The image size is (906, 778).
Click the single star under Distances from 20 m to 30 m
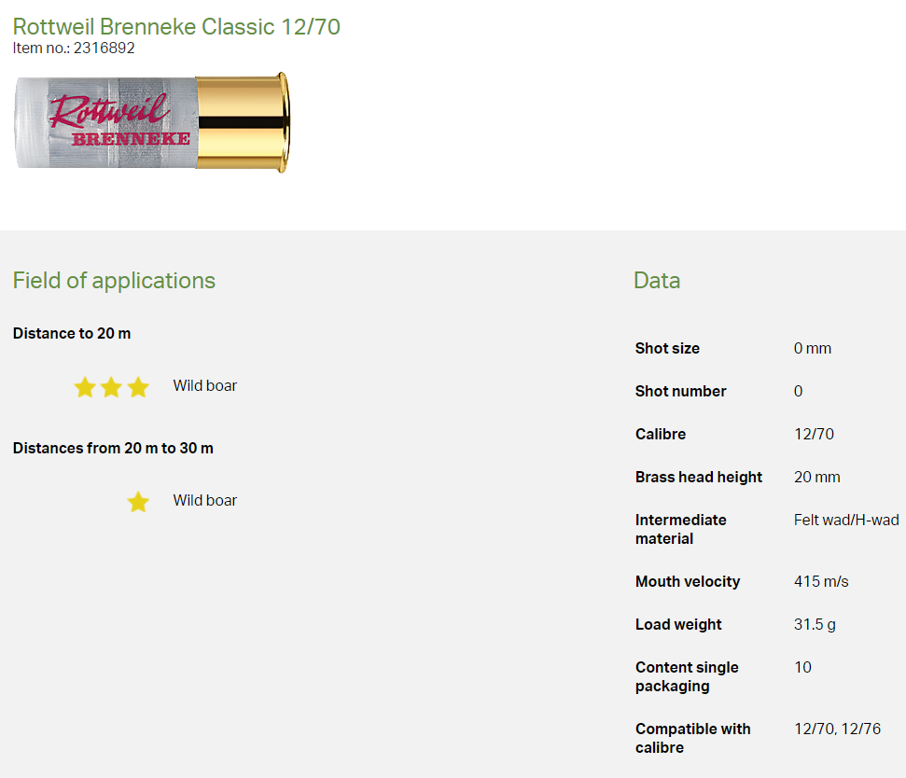[138, 503]
